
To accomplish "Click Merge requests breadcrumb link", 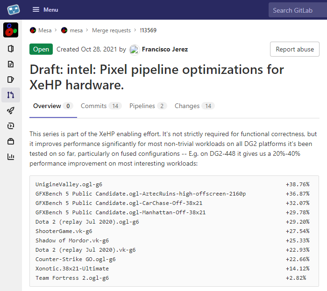I will (111, 30).
